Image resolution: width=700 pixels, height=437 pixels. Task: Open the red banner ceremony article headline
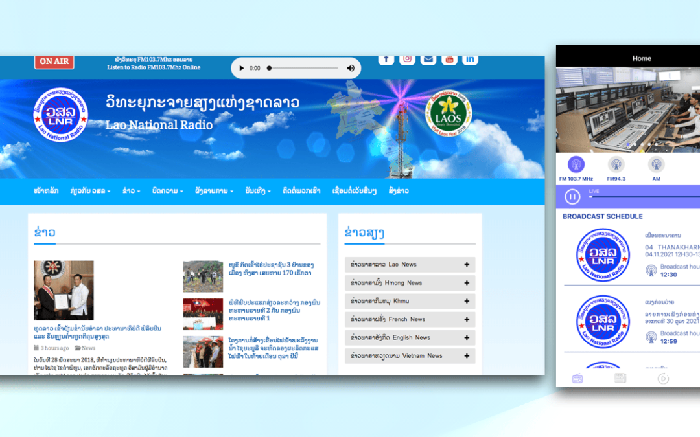click(x=275, y=310)
